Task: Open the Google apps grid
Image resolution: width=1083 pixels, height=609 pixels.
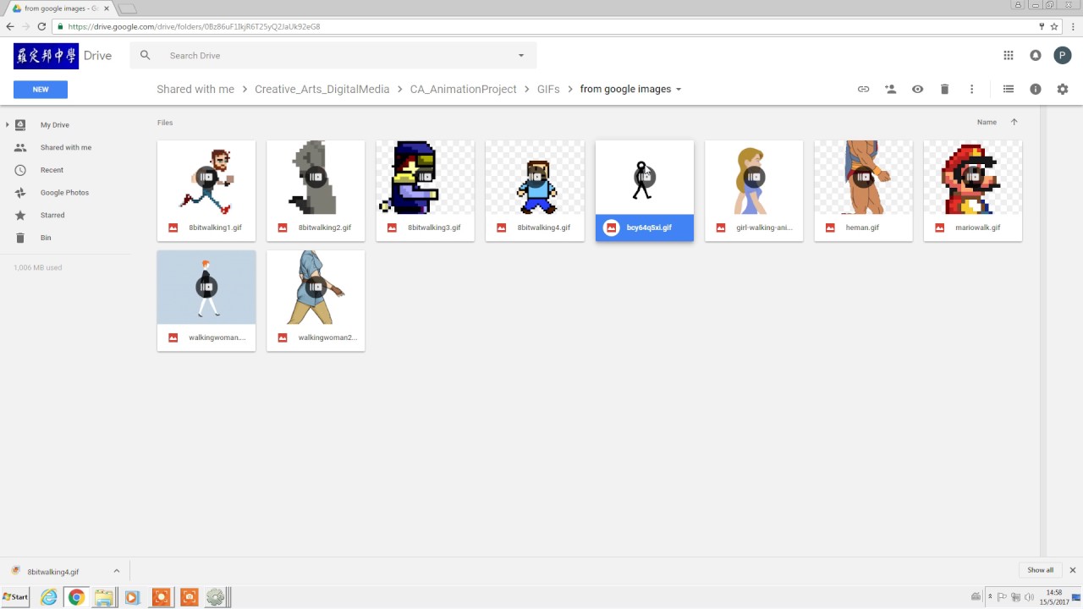Action: pyautogui.click(x=1008, y=55)
